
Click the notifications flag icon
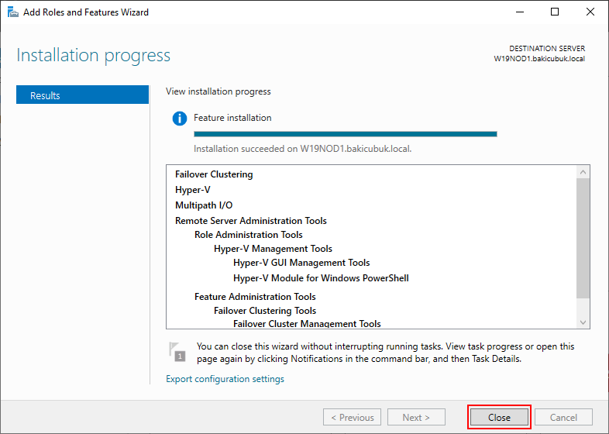click(x=177, y=352)
